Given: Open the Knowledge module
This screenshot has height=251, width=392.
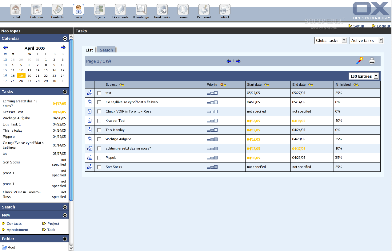Looking at the screenshot, I should 141,9.
